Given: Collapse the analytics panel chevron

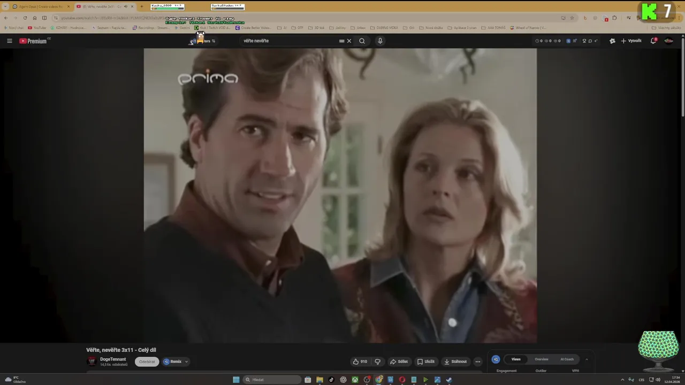Looking at the screenshot, I should coord(587,359).
